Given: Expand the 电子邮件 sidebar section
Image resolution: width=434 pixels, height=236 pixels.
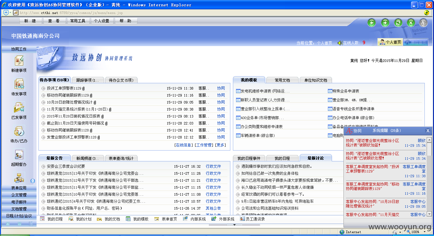Looking at the screenshot, I should 19,202.
